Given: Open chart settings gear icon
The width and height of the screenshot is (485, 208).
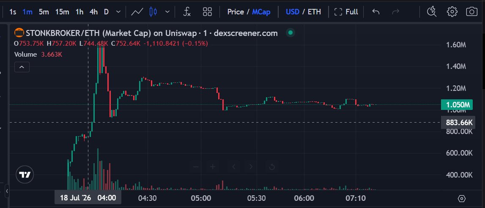Looking at the screenshot, I should click(x=452, y=12).
